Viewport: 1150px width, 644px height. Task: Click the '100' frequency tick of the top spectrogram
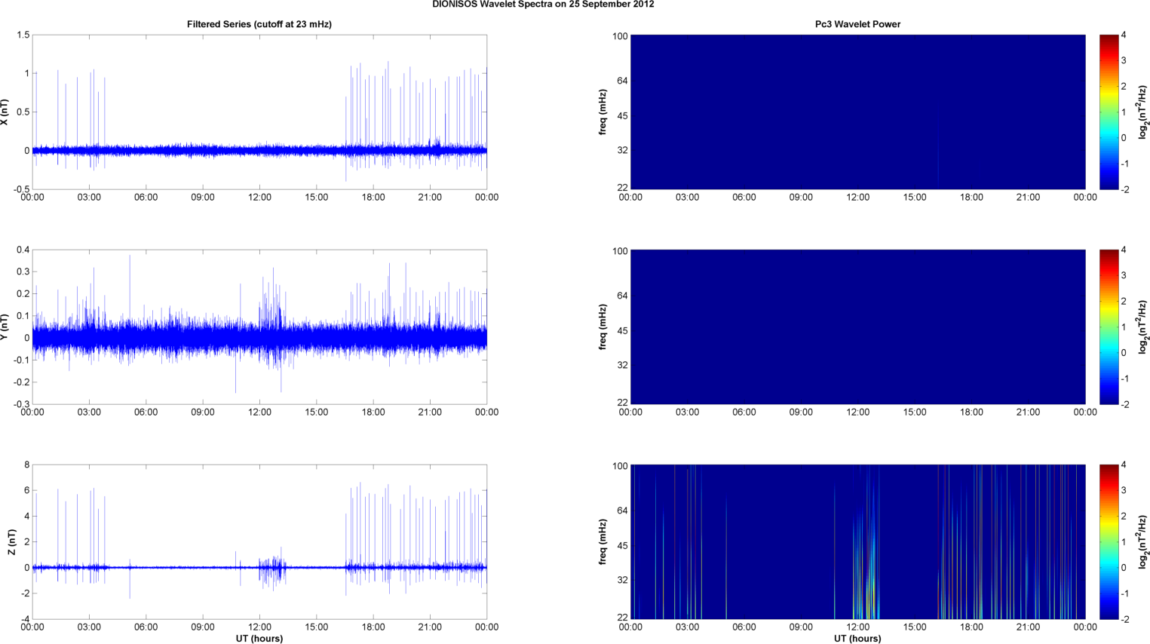pyautogui.click(x=620, y=36)
